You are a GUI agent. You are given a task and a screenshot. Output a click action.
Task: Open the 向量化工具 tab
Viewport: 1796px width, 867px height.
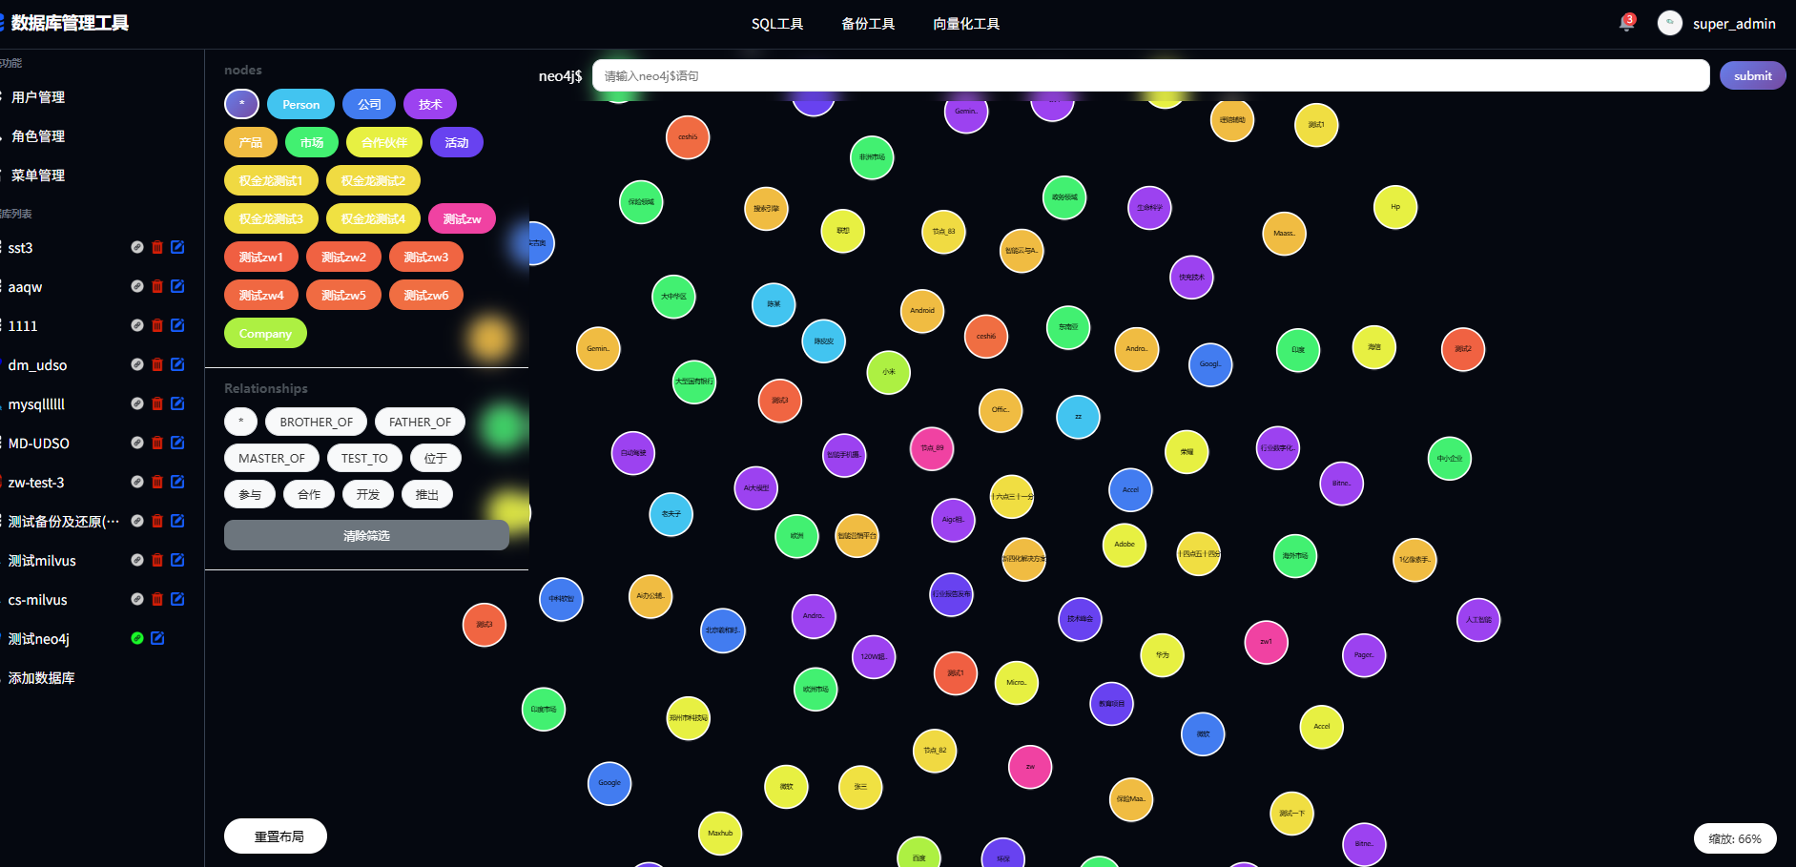click(965, 24)
